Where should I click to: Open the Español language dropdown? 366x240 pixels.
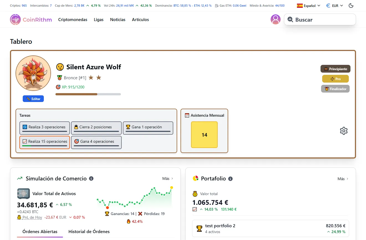coord(308,5)
